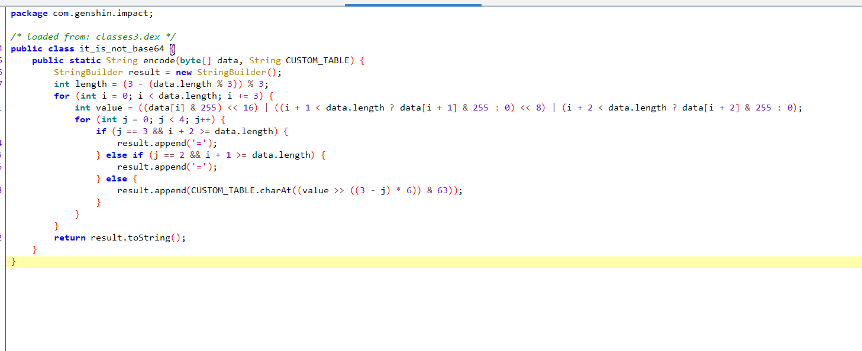Image resolution: width=862 pixels, height=351 pixels.
Task: Click the final closing brace on highlighted line
Action: 14,261
